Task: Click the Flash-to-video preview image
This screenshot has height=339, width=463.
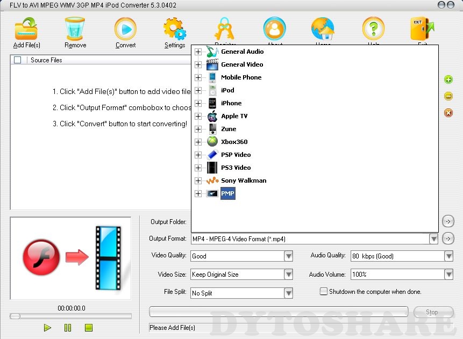Action: coord(70,258)
